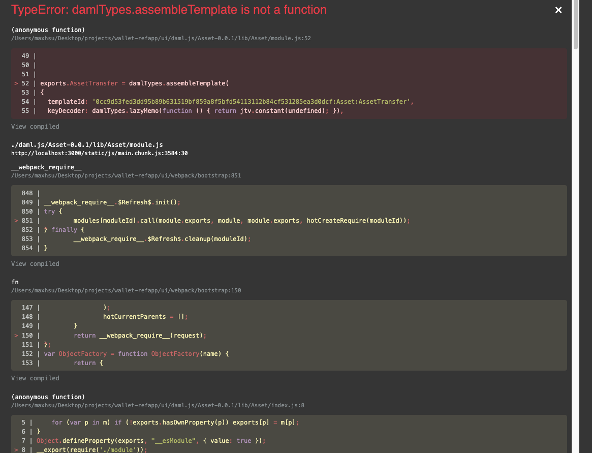The image size is (592, 453).
Task: Click the ./daml.js/Asset-0.0.1/lib/Asset/module.js frame heading
Action: click(87, 145)
